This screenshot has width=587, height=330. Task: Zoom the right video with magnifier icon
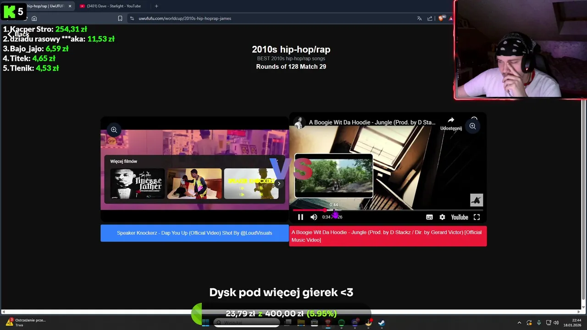click(x=472, y=126)
